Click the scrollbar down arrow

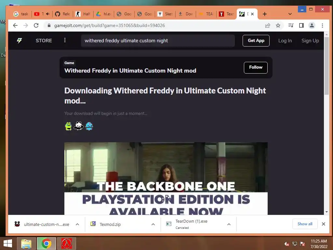tap(326, 212)
